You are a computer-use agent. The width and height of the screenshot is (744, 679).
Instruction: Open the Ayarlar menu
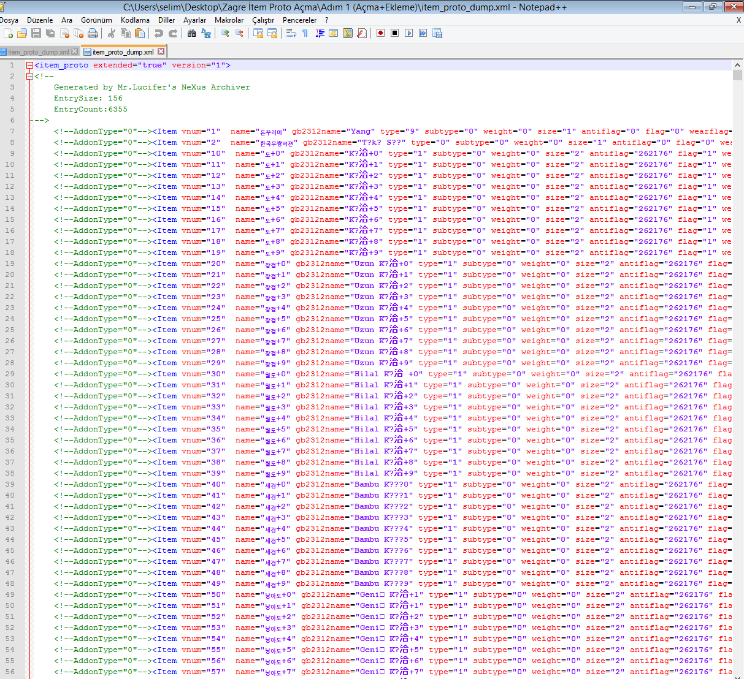click(195, 20)
